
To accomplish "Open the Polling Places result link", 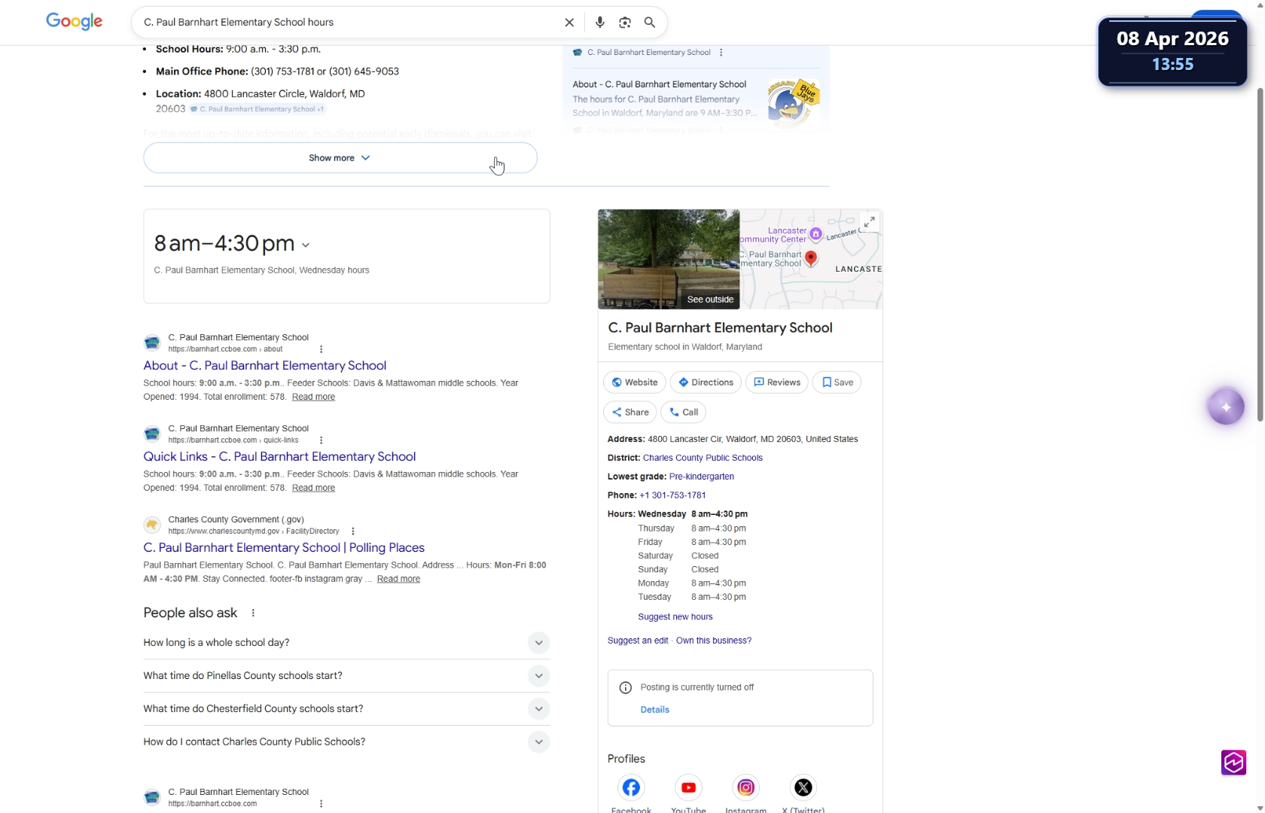I will click(x=284, y=548).
